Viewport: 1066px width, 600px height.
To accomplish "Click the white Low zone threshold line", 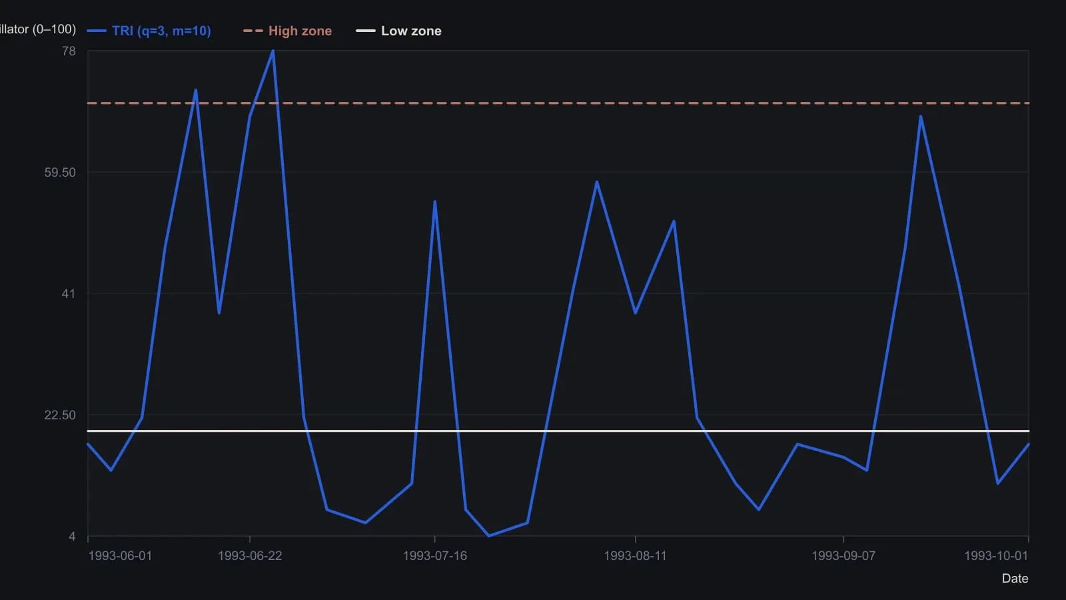I will [558, 431].
